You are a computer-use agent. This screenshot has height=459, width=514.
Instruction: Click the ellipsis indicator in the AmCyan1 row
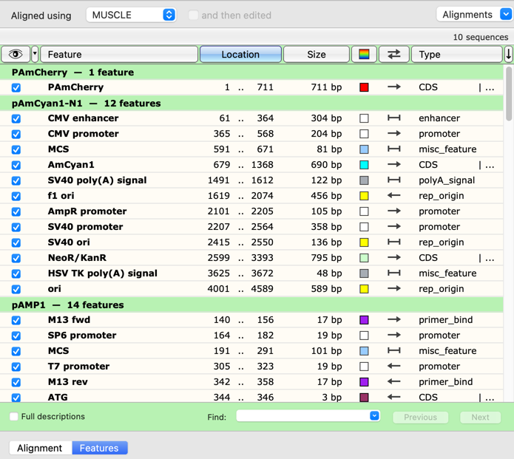tap(490, 166)
